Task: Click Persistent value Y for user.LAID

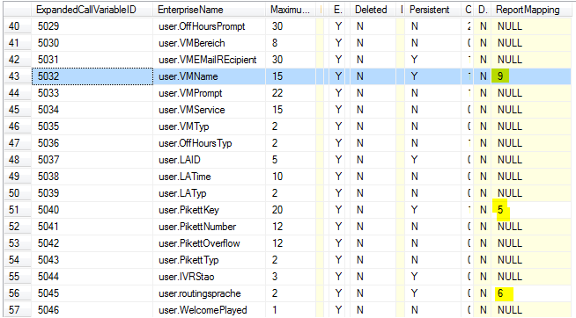Action: (432, 160)
